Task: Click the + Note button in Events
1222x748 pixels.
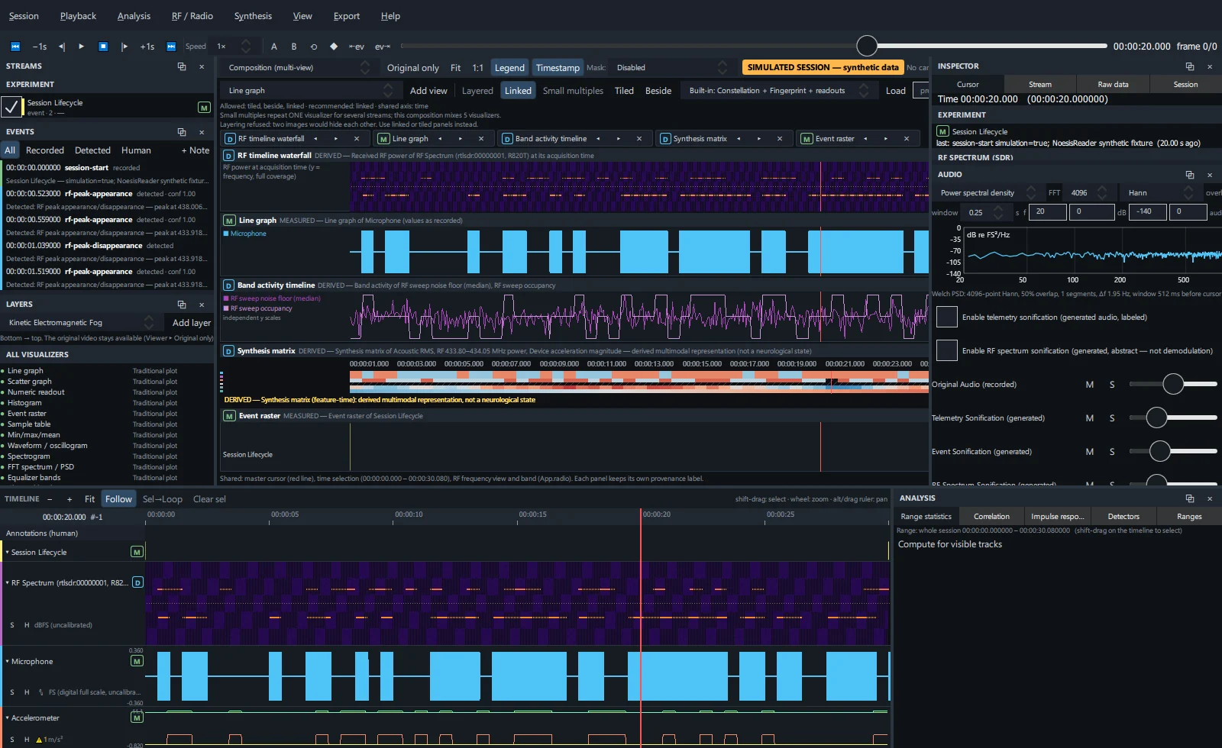Action: pyautogui.click(x=196, y=150)
